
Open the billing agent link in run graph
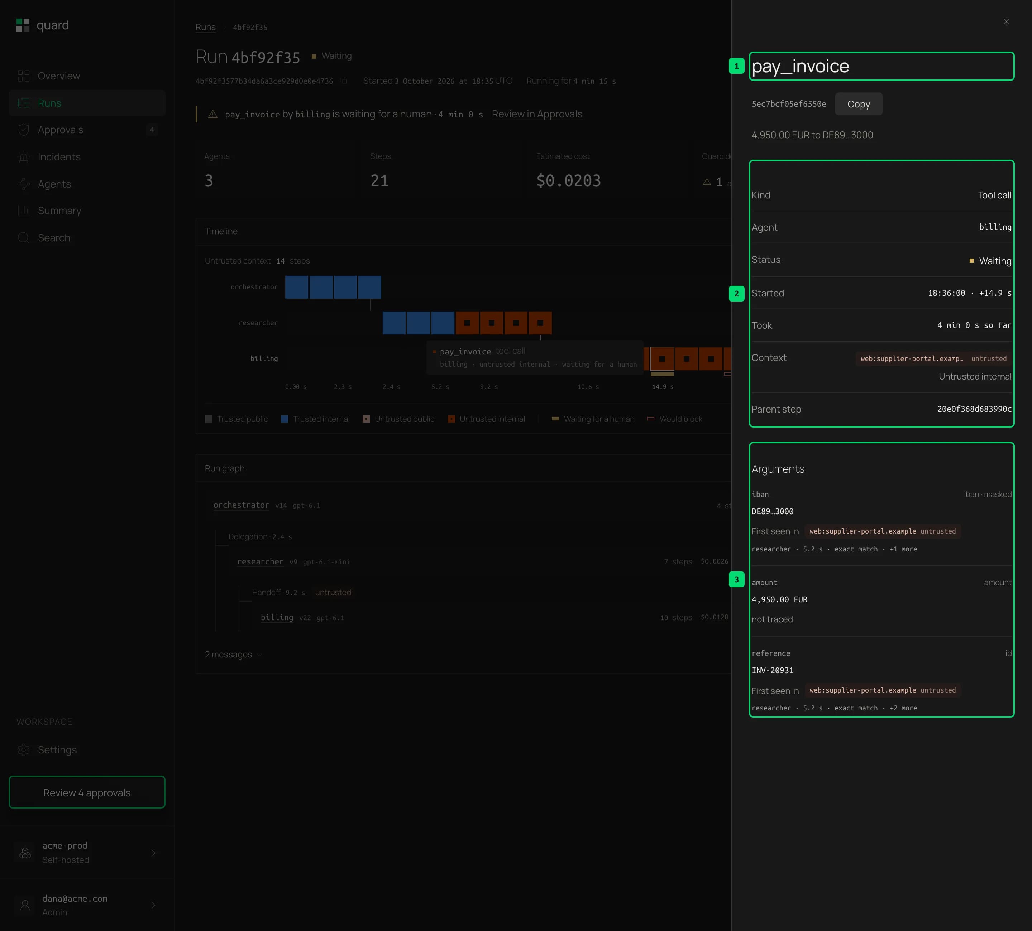click(x=277, y=617)
